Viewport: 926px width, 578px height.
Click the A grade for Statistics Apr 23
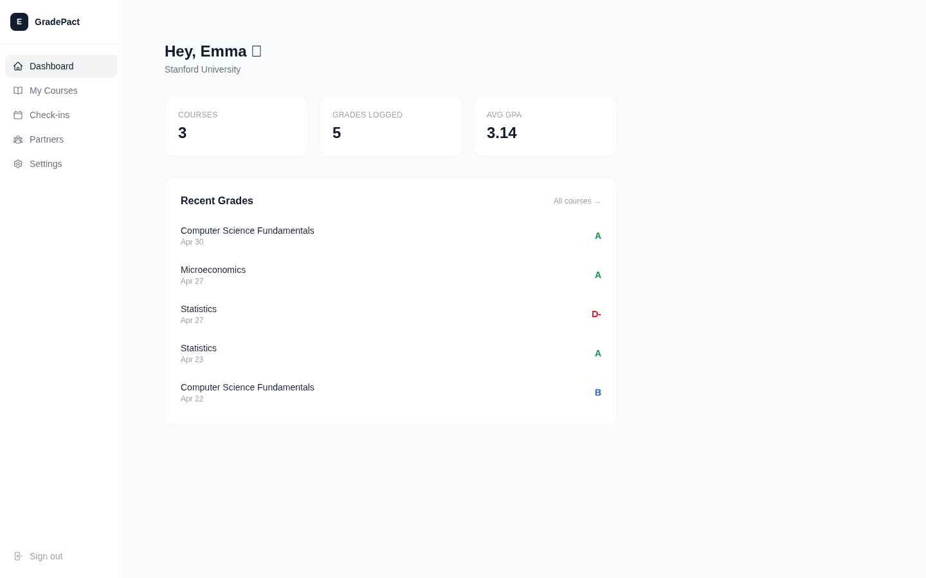(598, 353)
